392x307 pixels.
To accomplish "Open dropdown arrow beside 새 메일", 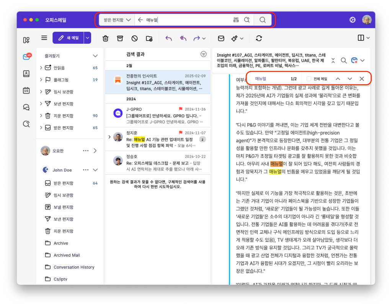I will tap(88, 38).
